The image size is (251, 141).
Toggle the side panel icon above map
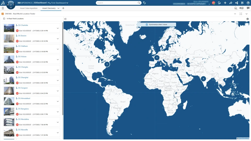pos(65,19)
